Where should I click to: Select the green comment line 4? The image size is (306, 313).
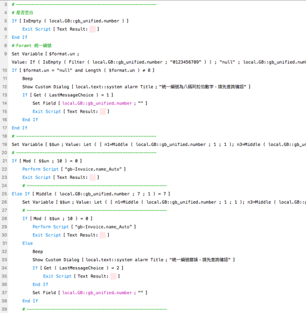(22, 13)
